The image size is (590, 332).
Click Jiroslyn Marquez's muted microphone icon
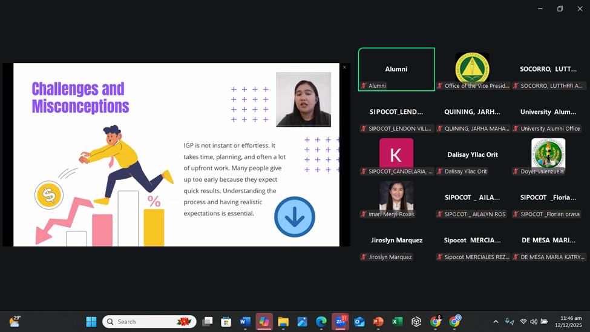pos(364,257)
